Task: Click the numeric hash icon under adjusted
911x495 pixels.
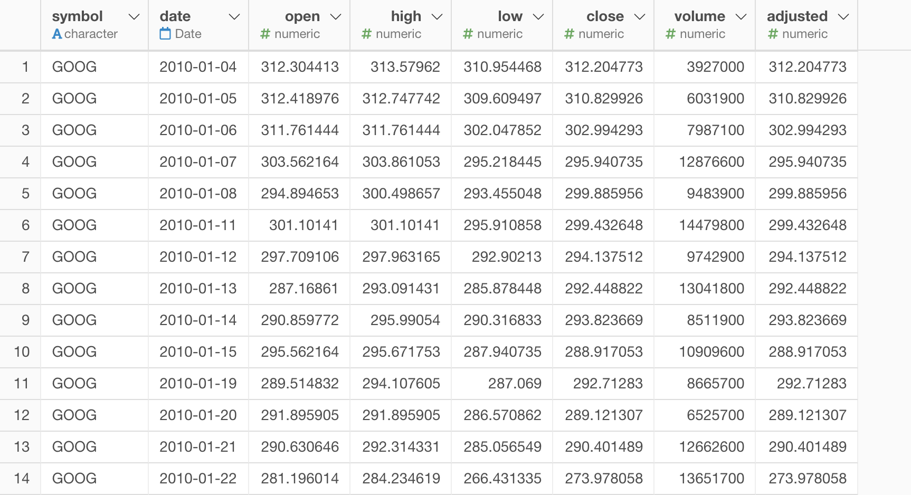Action: [x=773, y=34]
